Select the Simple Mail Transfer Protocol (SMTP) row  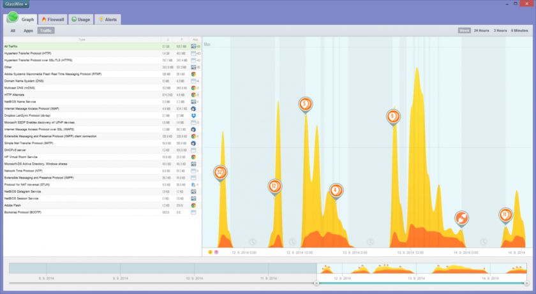click(102, 143)
